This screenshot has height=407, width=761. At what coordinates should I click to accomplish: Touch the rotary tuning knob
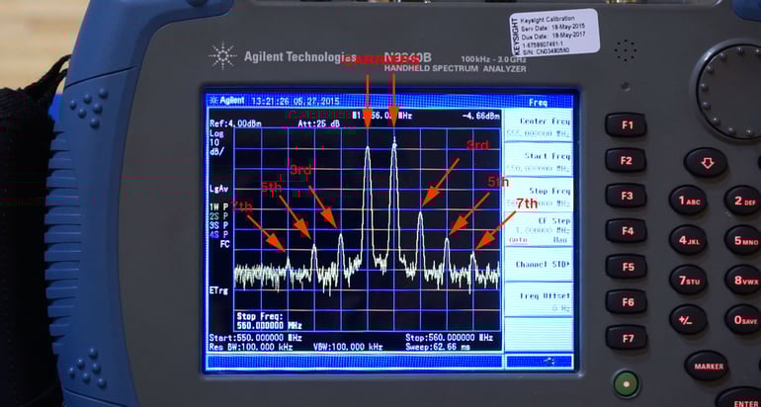[x=733, y=91]
